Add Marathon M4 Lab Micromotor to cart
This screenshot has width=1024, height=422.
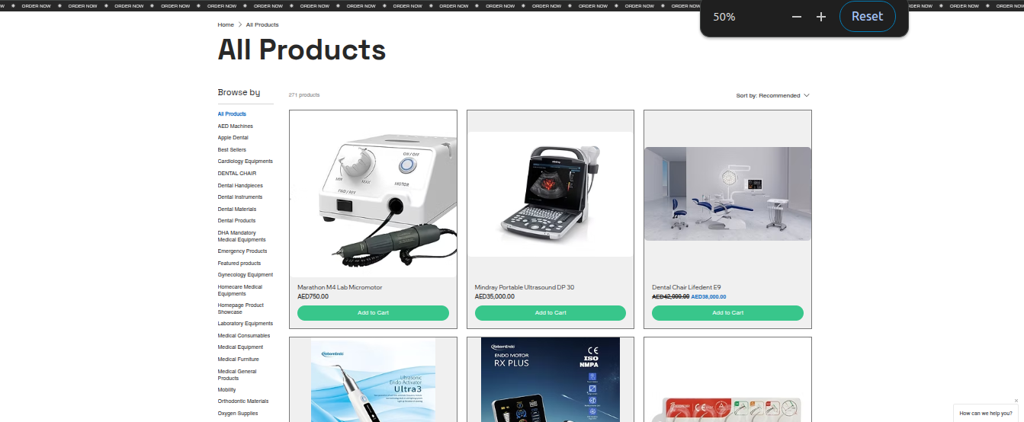[373, 313]
